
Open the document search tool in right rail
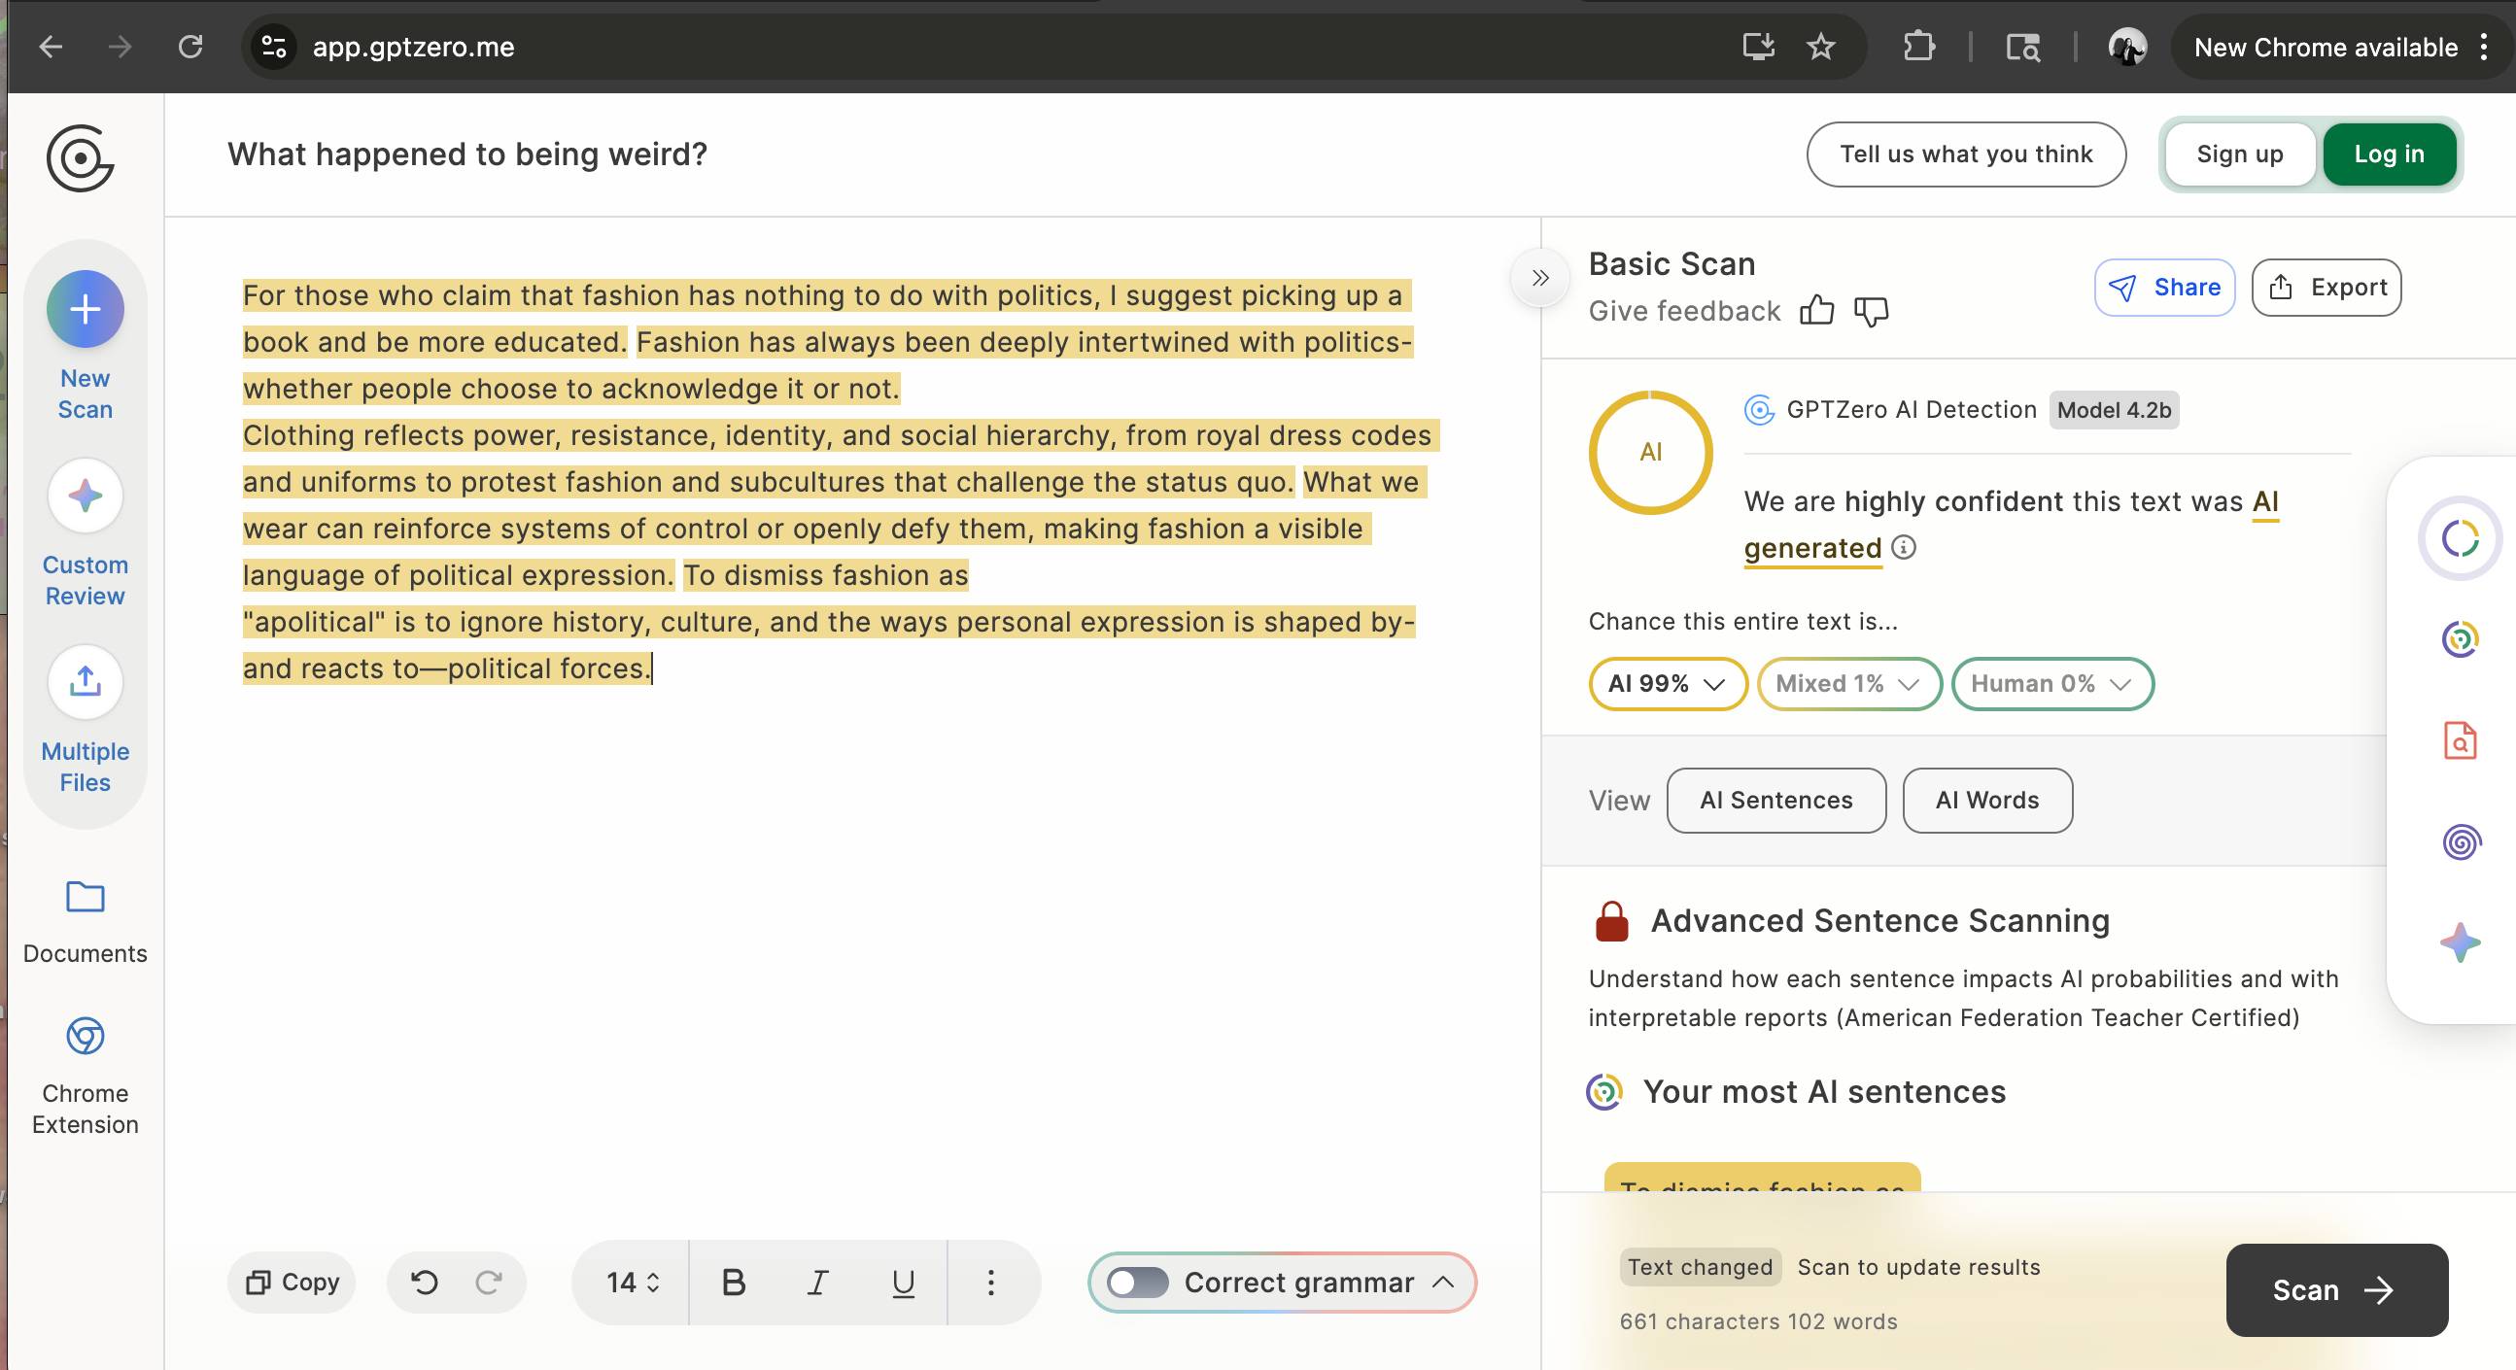click(x=2461, y=740)
